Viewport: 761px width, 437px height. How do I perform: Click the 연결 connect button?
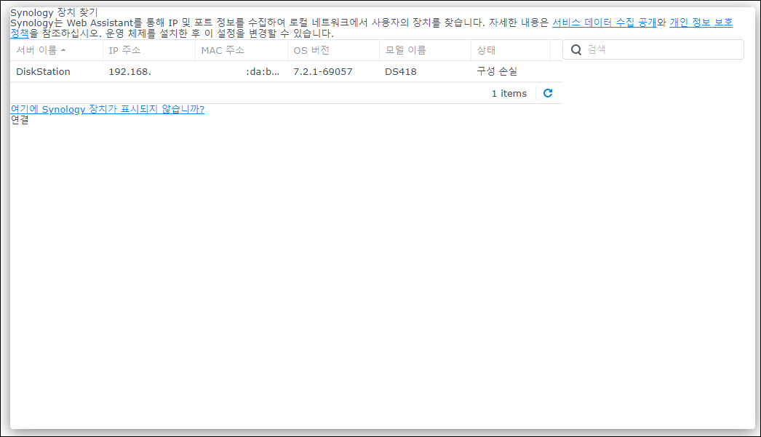point(20,120)
